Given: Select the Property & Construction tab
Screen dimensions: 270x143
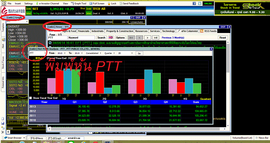Looking at the screenshot, I should (120, 31).
